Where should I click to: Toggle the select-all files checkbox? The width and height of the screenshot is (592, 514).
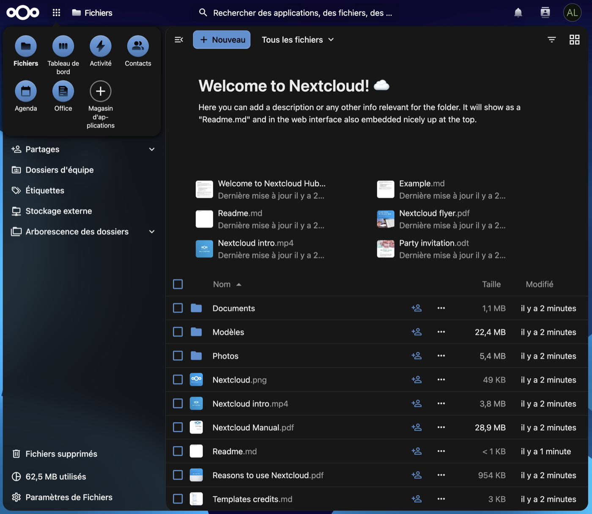178,284
